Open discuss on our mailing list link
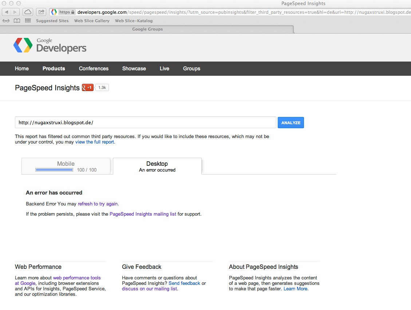411x310 pixels. click(x=149, y=289)
